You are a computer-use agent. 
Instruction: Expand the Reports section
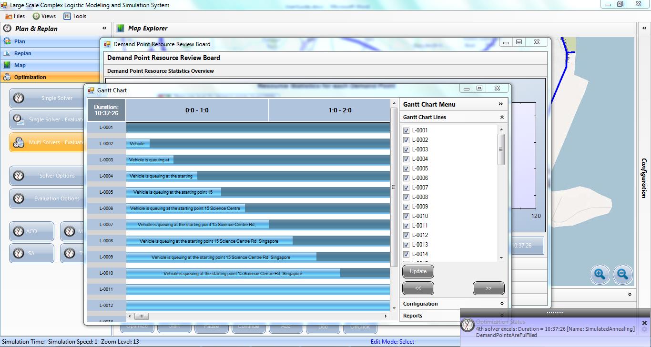(x=501, y=315)
